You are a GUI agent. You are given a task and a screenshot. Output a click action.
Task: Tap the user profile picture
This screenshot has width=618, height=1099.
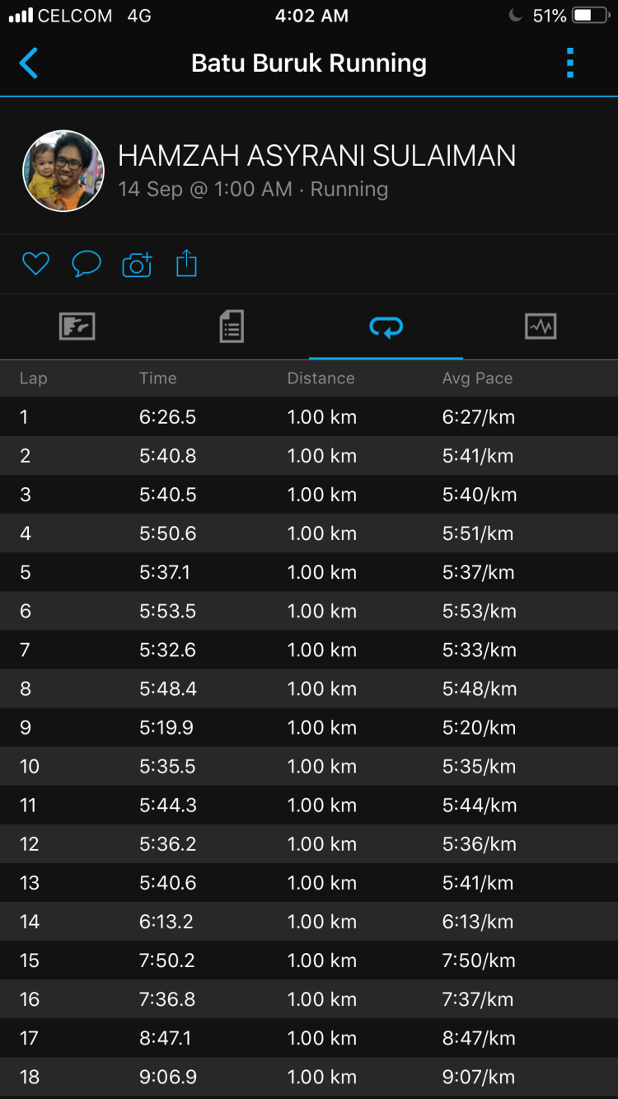click(63, 171)
